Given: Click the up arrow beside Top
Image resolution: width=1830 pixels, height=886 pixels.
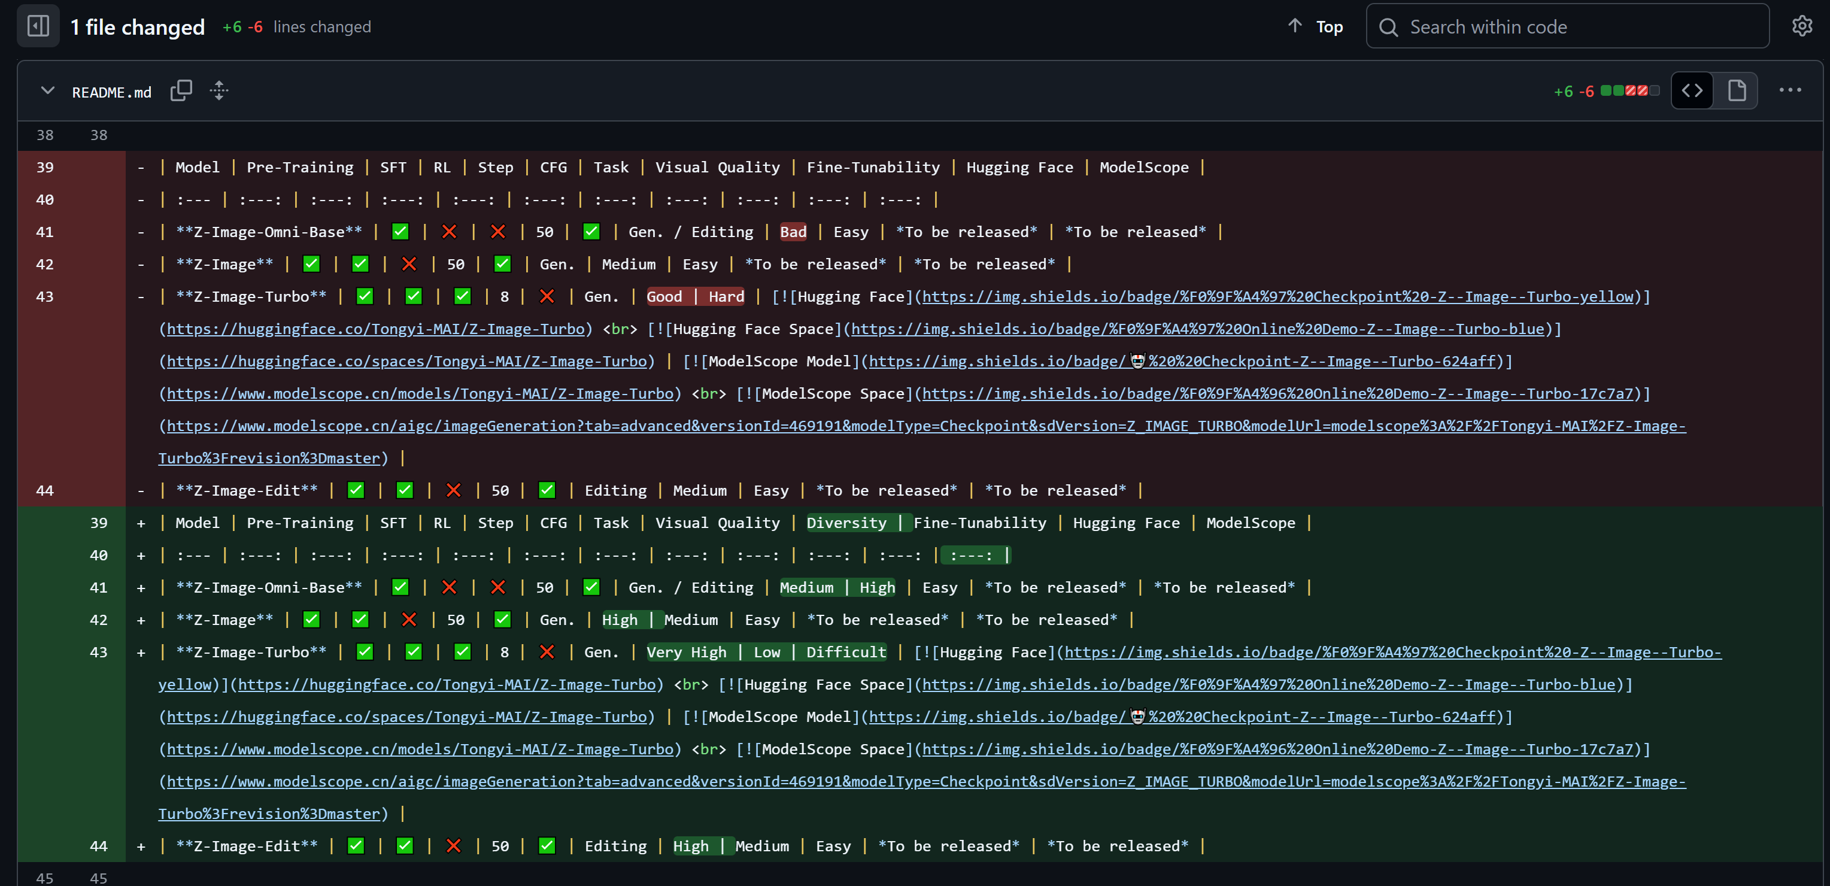Looking at the screenshot, I should [x=1294, y=26].
